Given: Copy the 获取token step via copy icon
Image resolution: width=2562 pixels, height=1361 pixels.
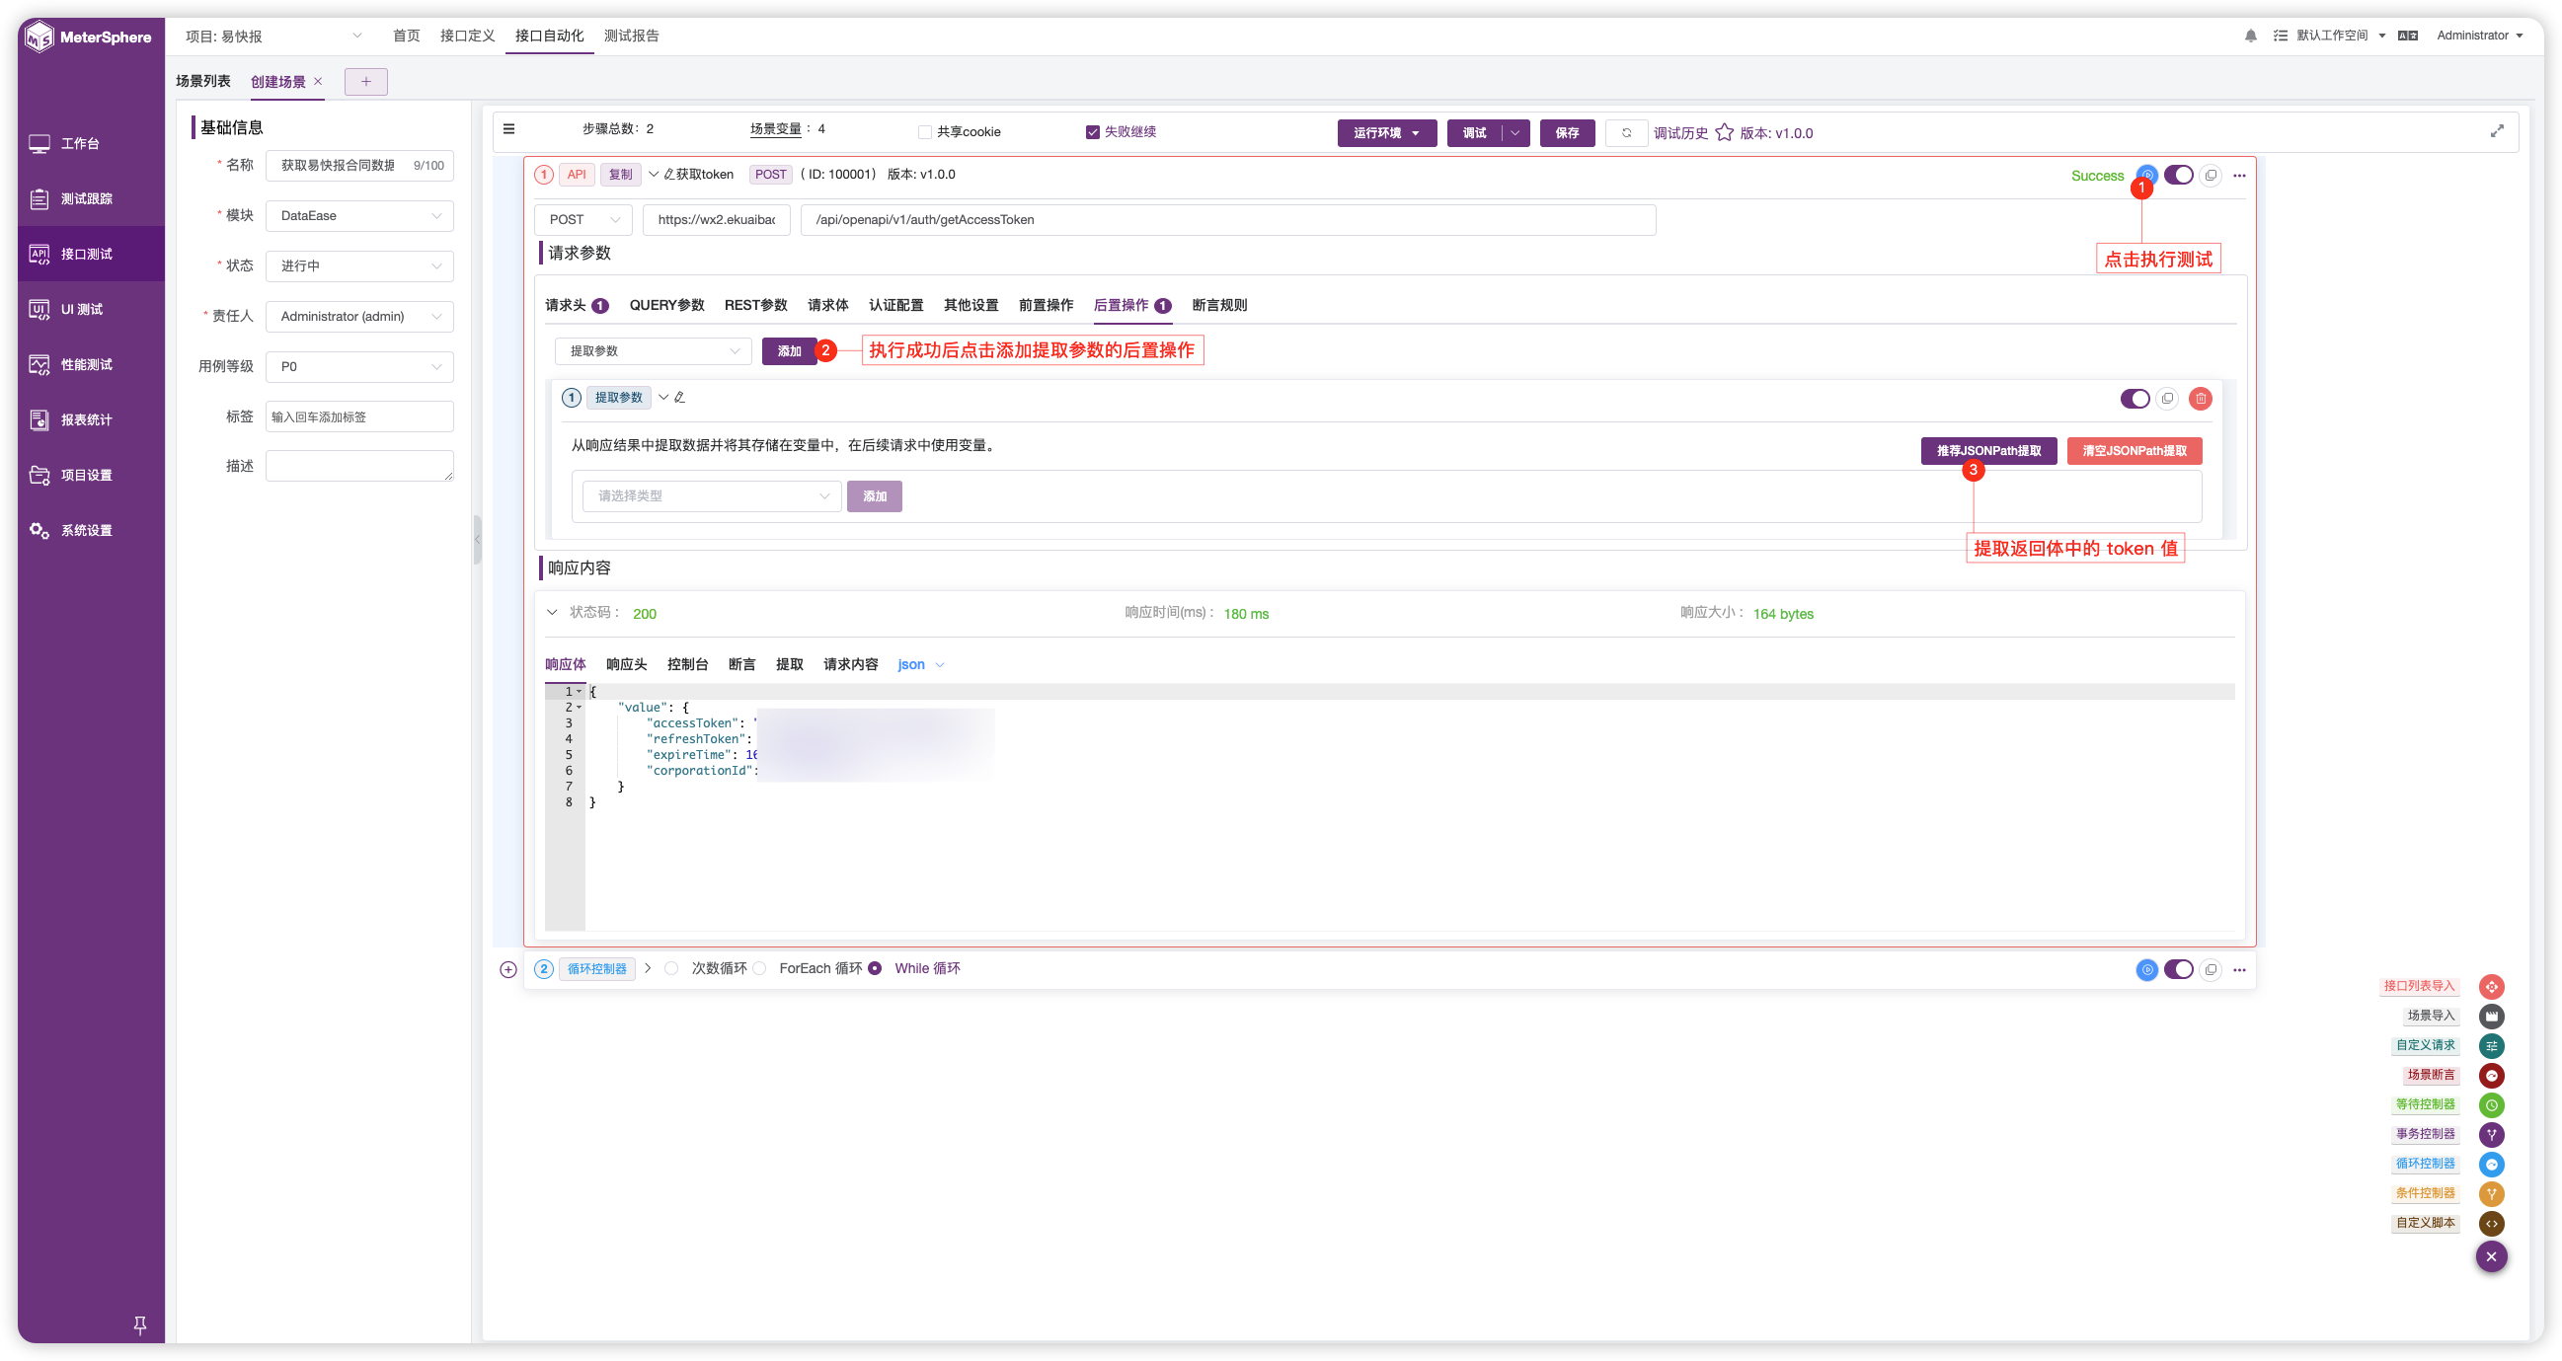Looking at the screenshot, I should click(2210, 175).
